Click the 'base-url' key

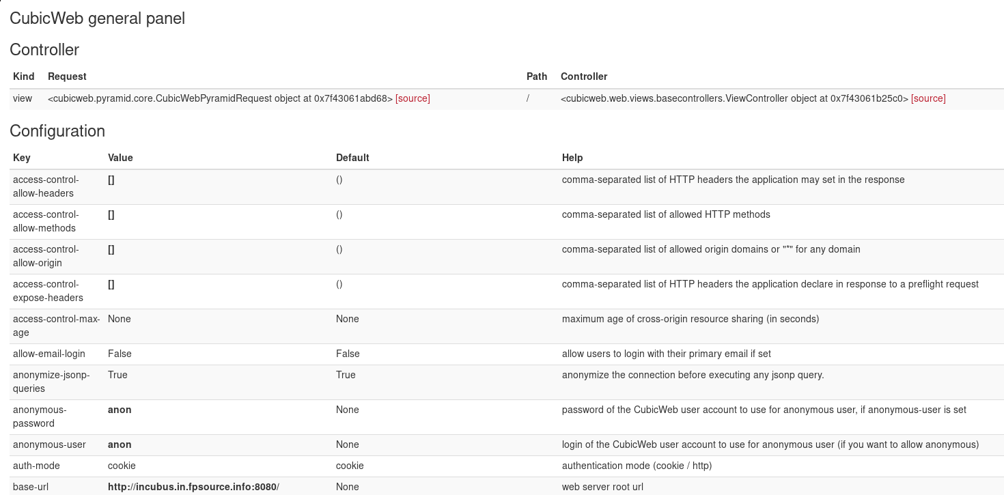[x=31, y=487]
